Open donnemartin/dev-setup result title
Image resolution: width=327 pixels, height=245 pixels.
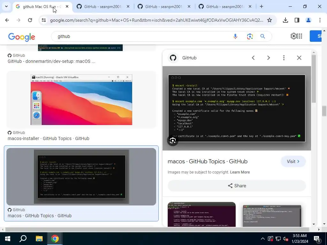[51, 62]
